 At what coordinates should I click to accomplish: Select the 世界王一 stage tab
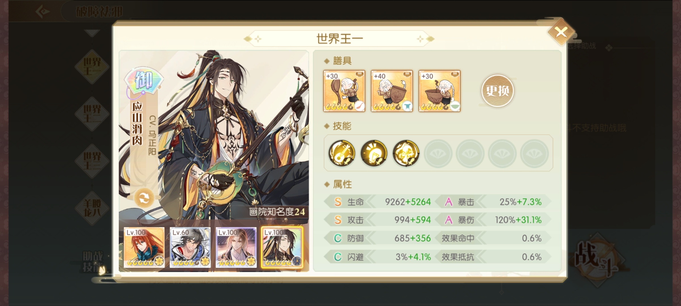[92, 67]
